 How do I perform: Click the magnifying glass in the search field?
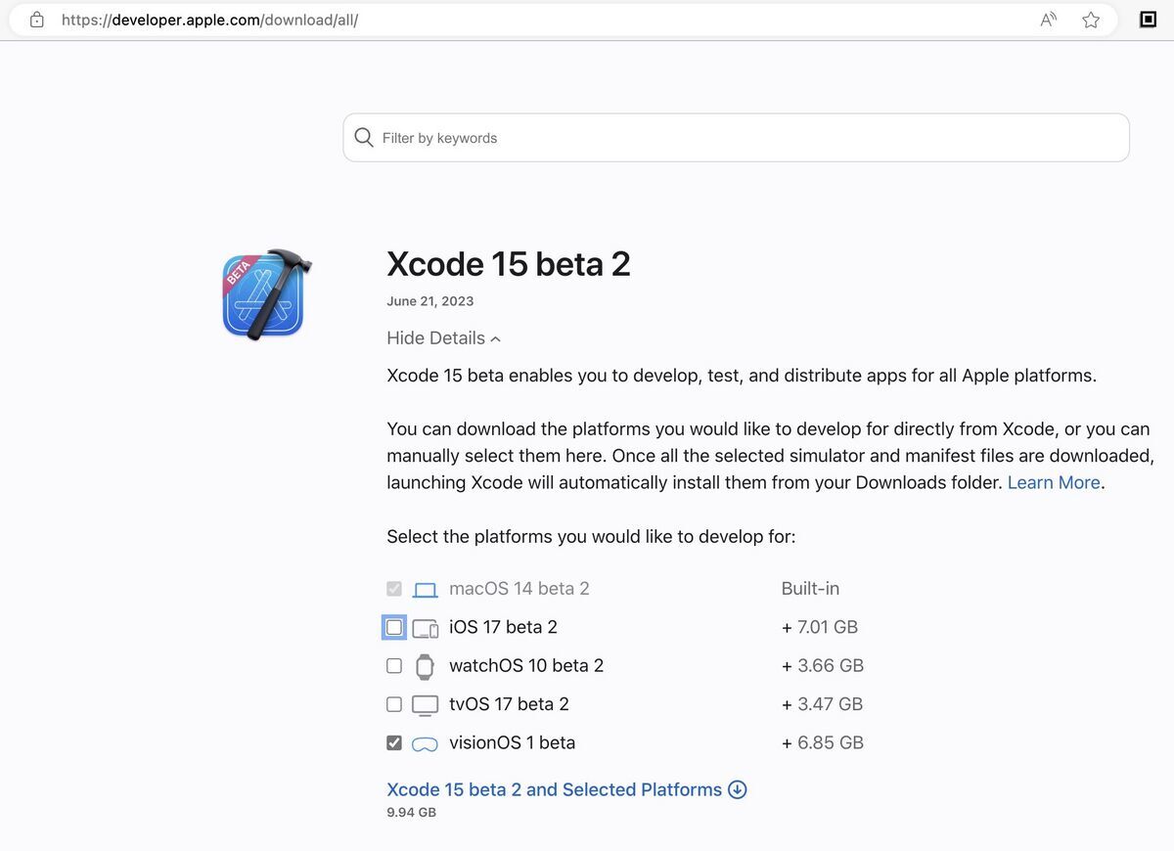(x=363, y=137)
